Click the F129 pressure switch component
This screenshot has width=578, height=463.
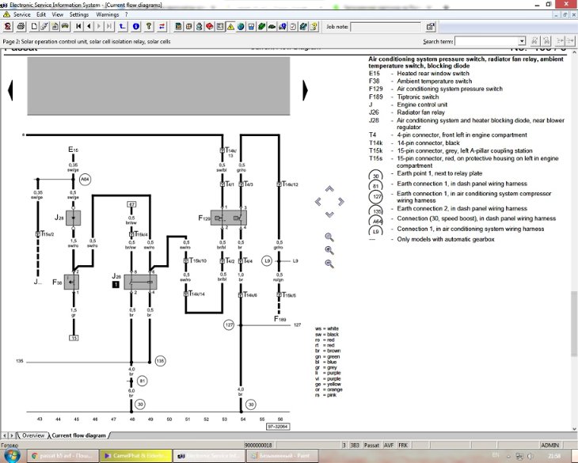pyautogui.click(x=229, y=218)
